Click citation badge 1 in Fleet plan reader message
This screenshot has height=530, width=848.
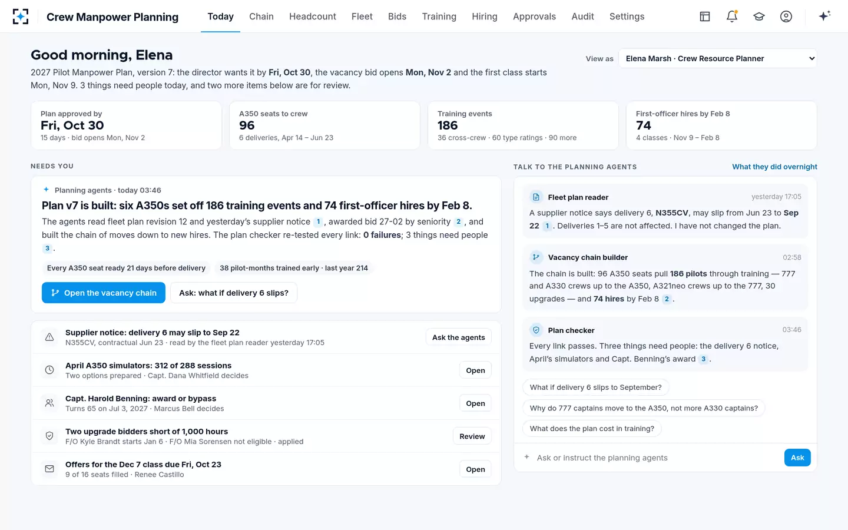547,226
